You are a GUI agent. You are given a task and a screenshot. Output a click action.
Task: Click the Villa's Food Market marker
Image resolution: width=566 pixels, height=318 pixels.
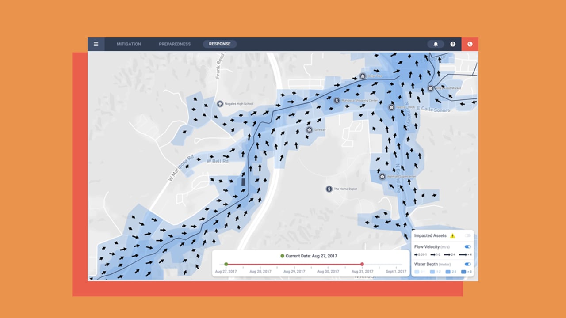point(430,88)
